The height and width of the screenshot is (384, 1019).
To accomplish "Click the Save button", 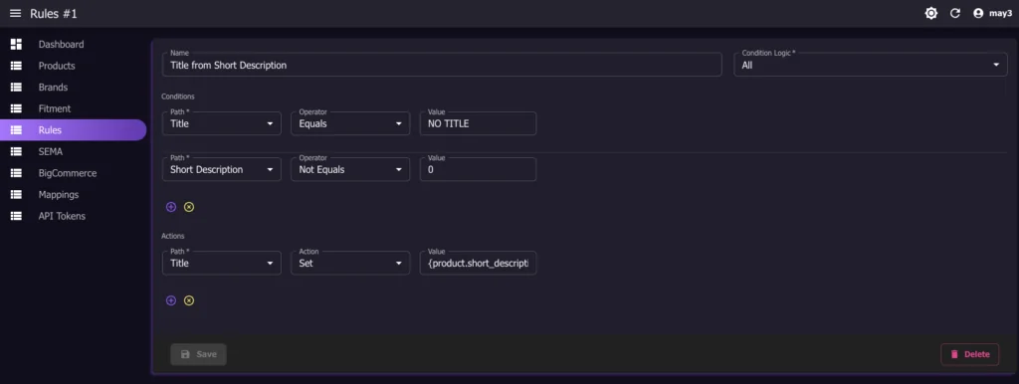I will (198, 354).
